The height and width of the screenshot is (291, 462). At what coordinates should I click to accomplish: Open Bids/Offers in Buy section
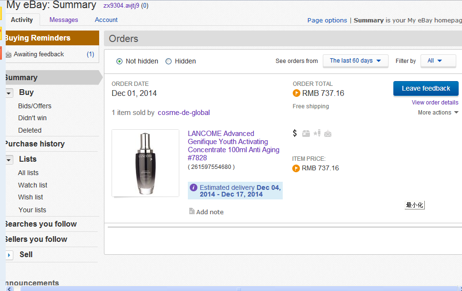pos(35,106)
